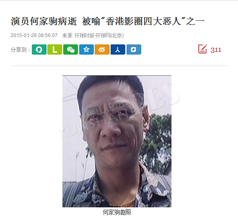Click the horizontal divider below the share bar
Screen dimensions: 238x222
[119, 66]
